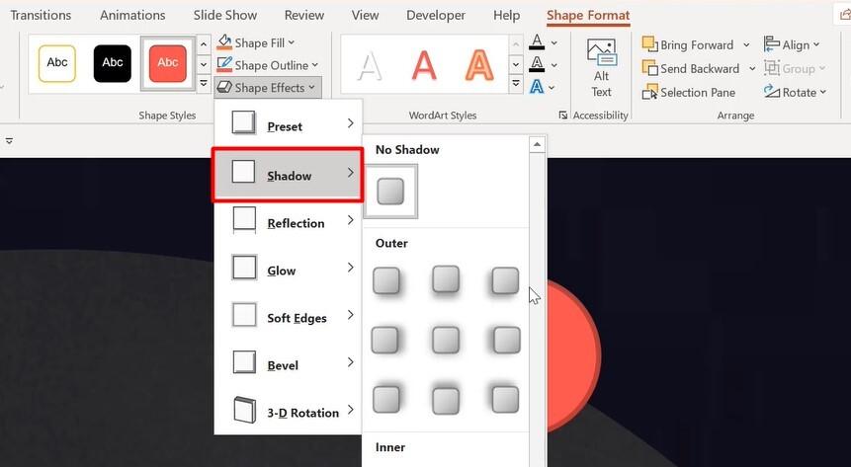
Task: Apply outer shadow offset top right
Action: (x=386, y=399)
